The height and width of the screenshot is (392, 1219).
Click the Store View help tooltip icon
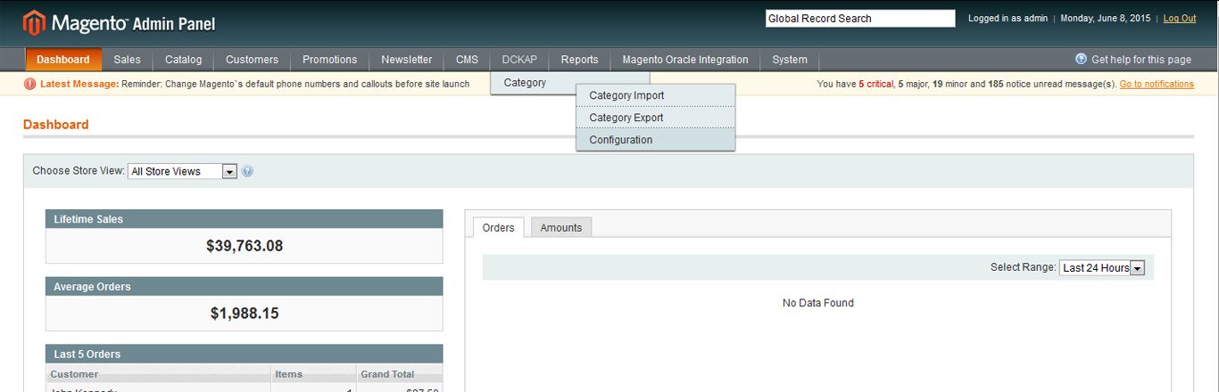[247, 171]
